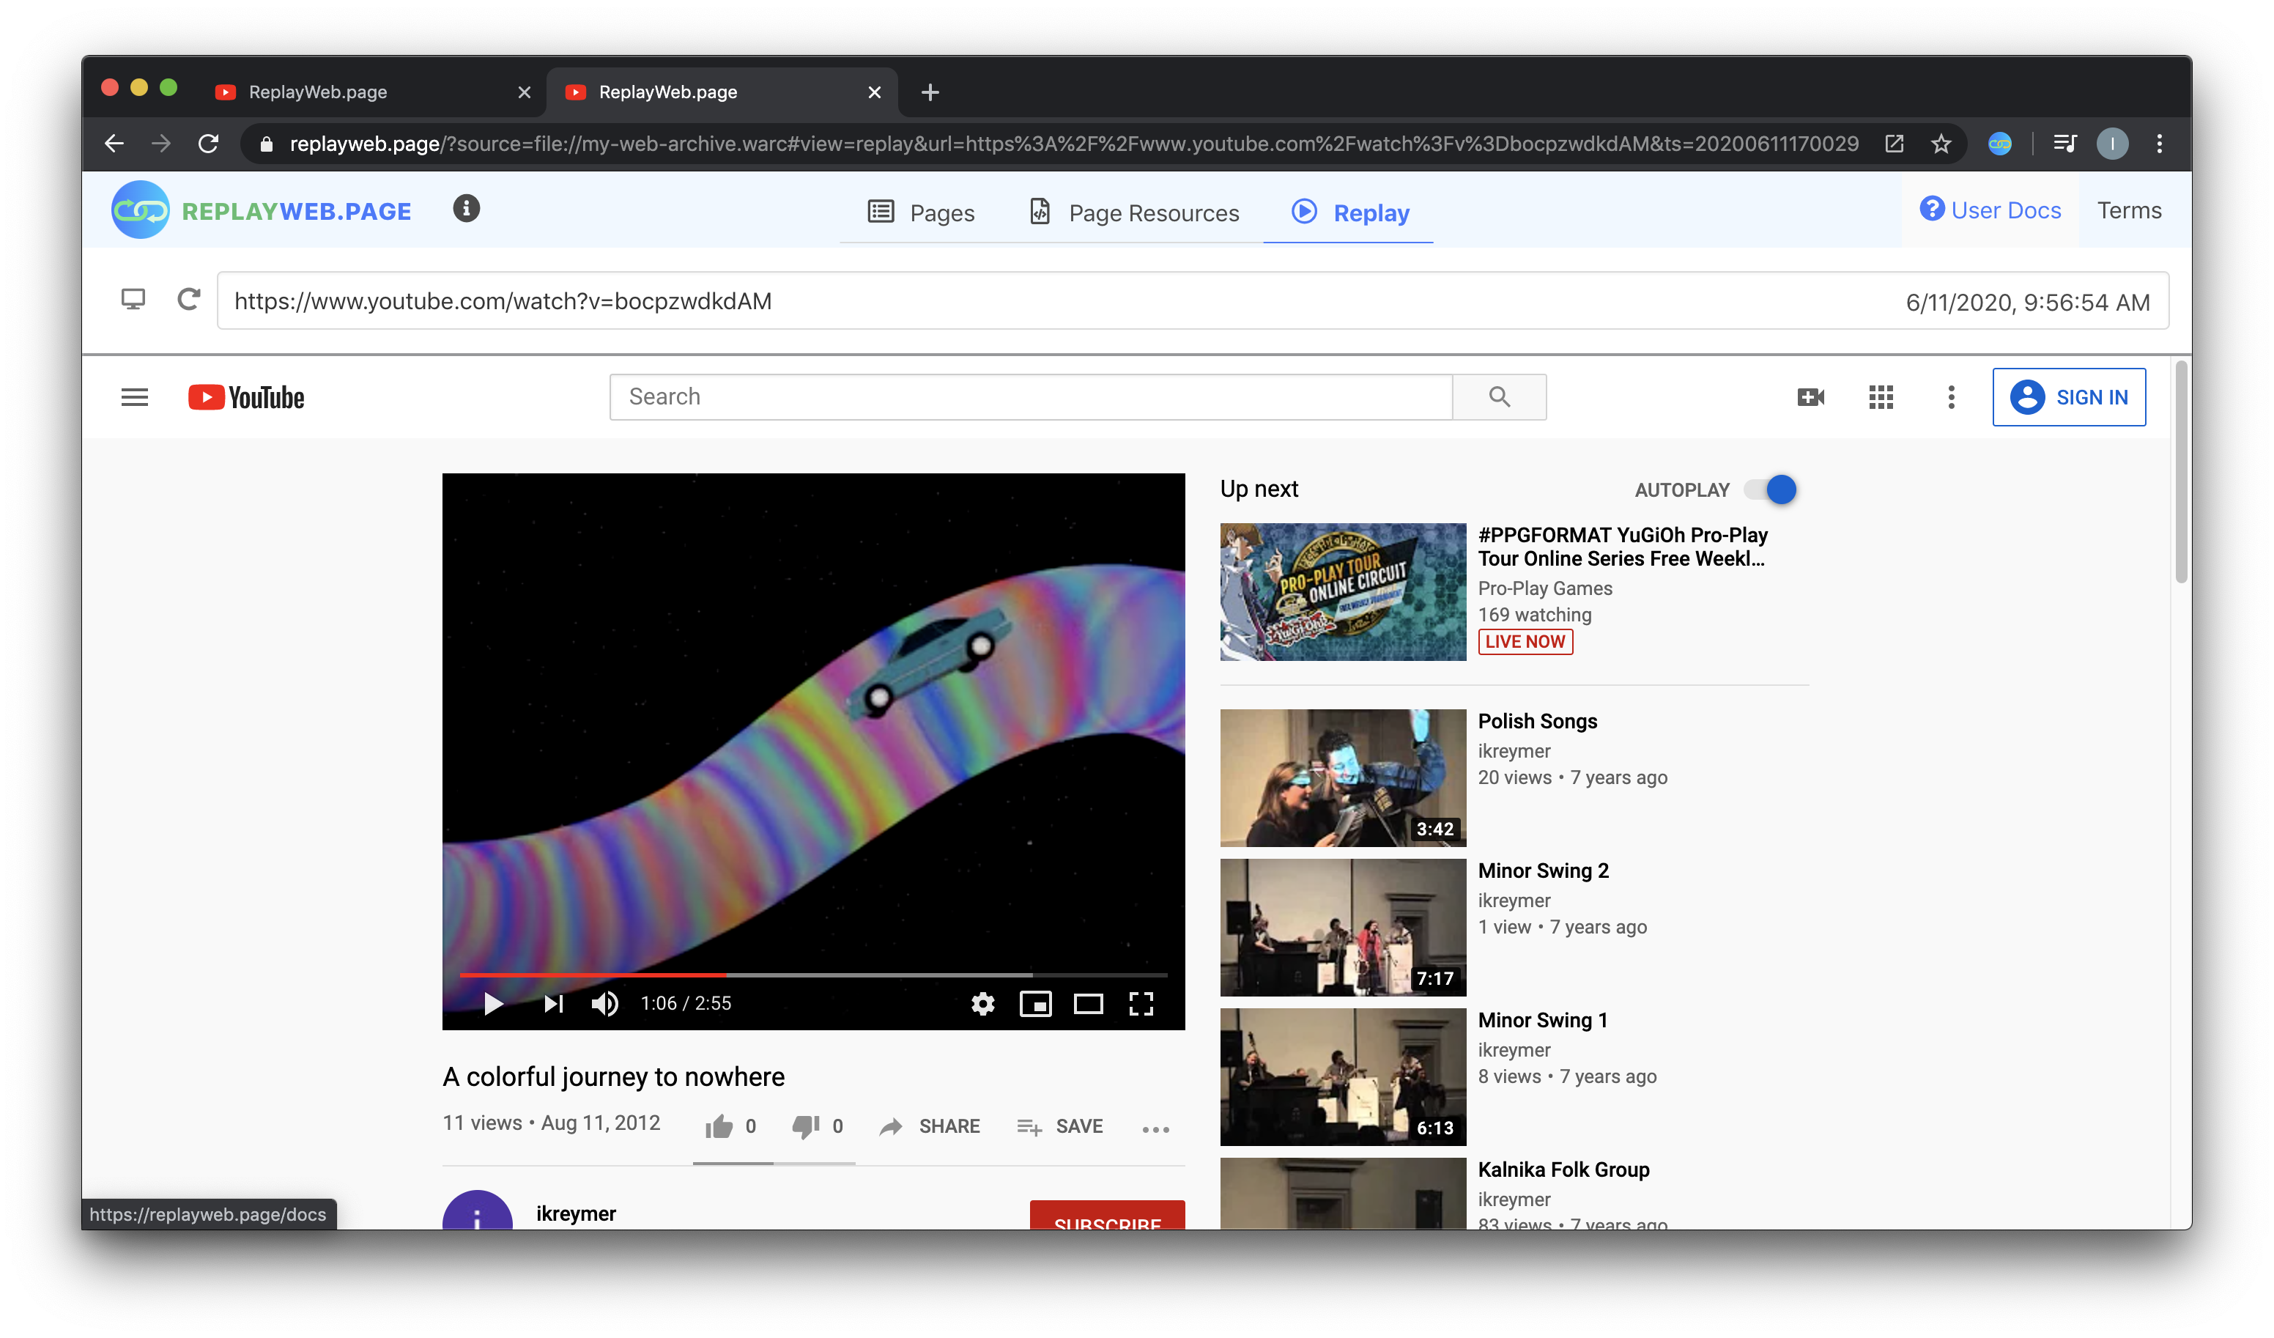This screenshot has width=2274, height=1338.
Task: Open the Polish Songs video thumbnail
Action: coord(1343,777)
